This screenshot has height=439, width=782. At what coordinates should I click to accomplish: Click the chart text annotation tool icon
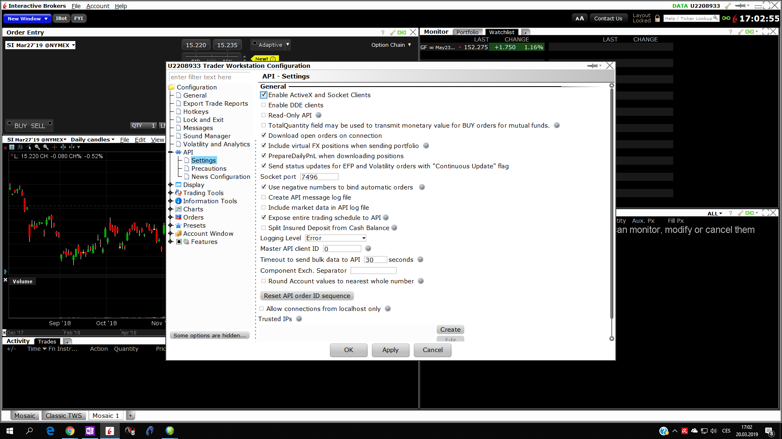(12, 147)
